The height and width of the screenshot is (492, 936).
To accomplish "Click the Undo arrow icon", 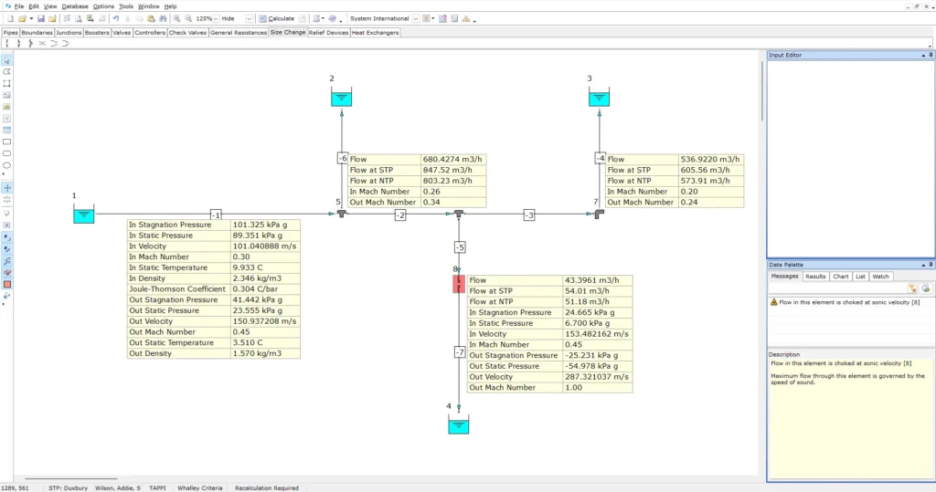I will [x=116, y=18].
